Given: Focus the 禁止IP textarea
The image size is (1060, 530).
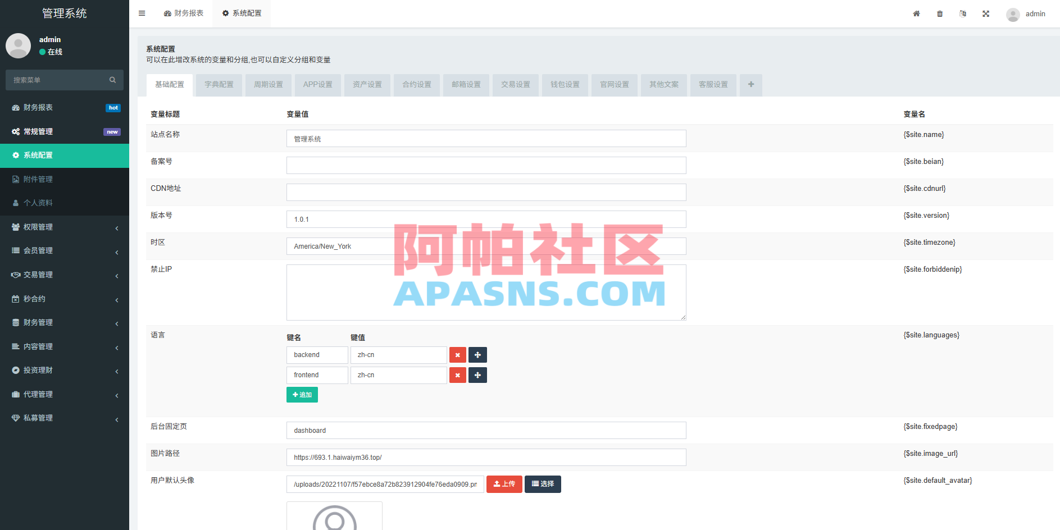Looking at the screenshot, I should coord(486,293).
